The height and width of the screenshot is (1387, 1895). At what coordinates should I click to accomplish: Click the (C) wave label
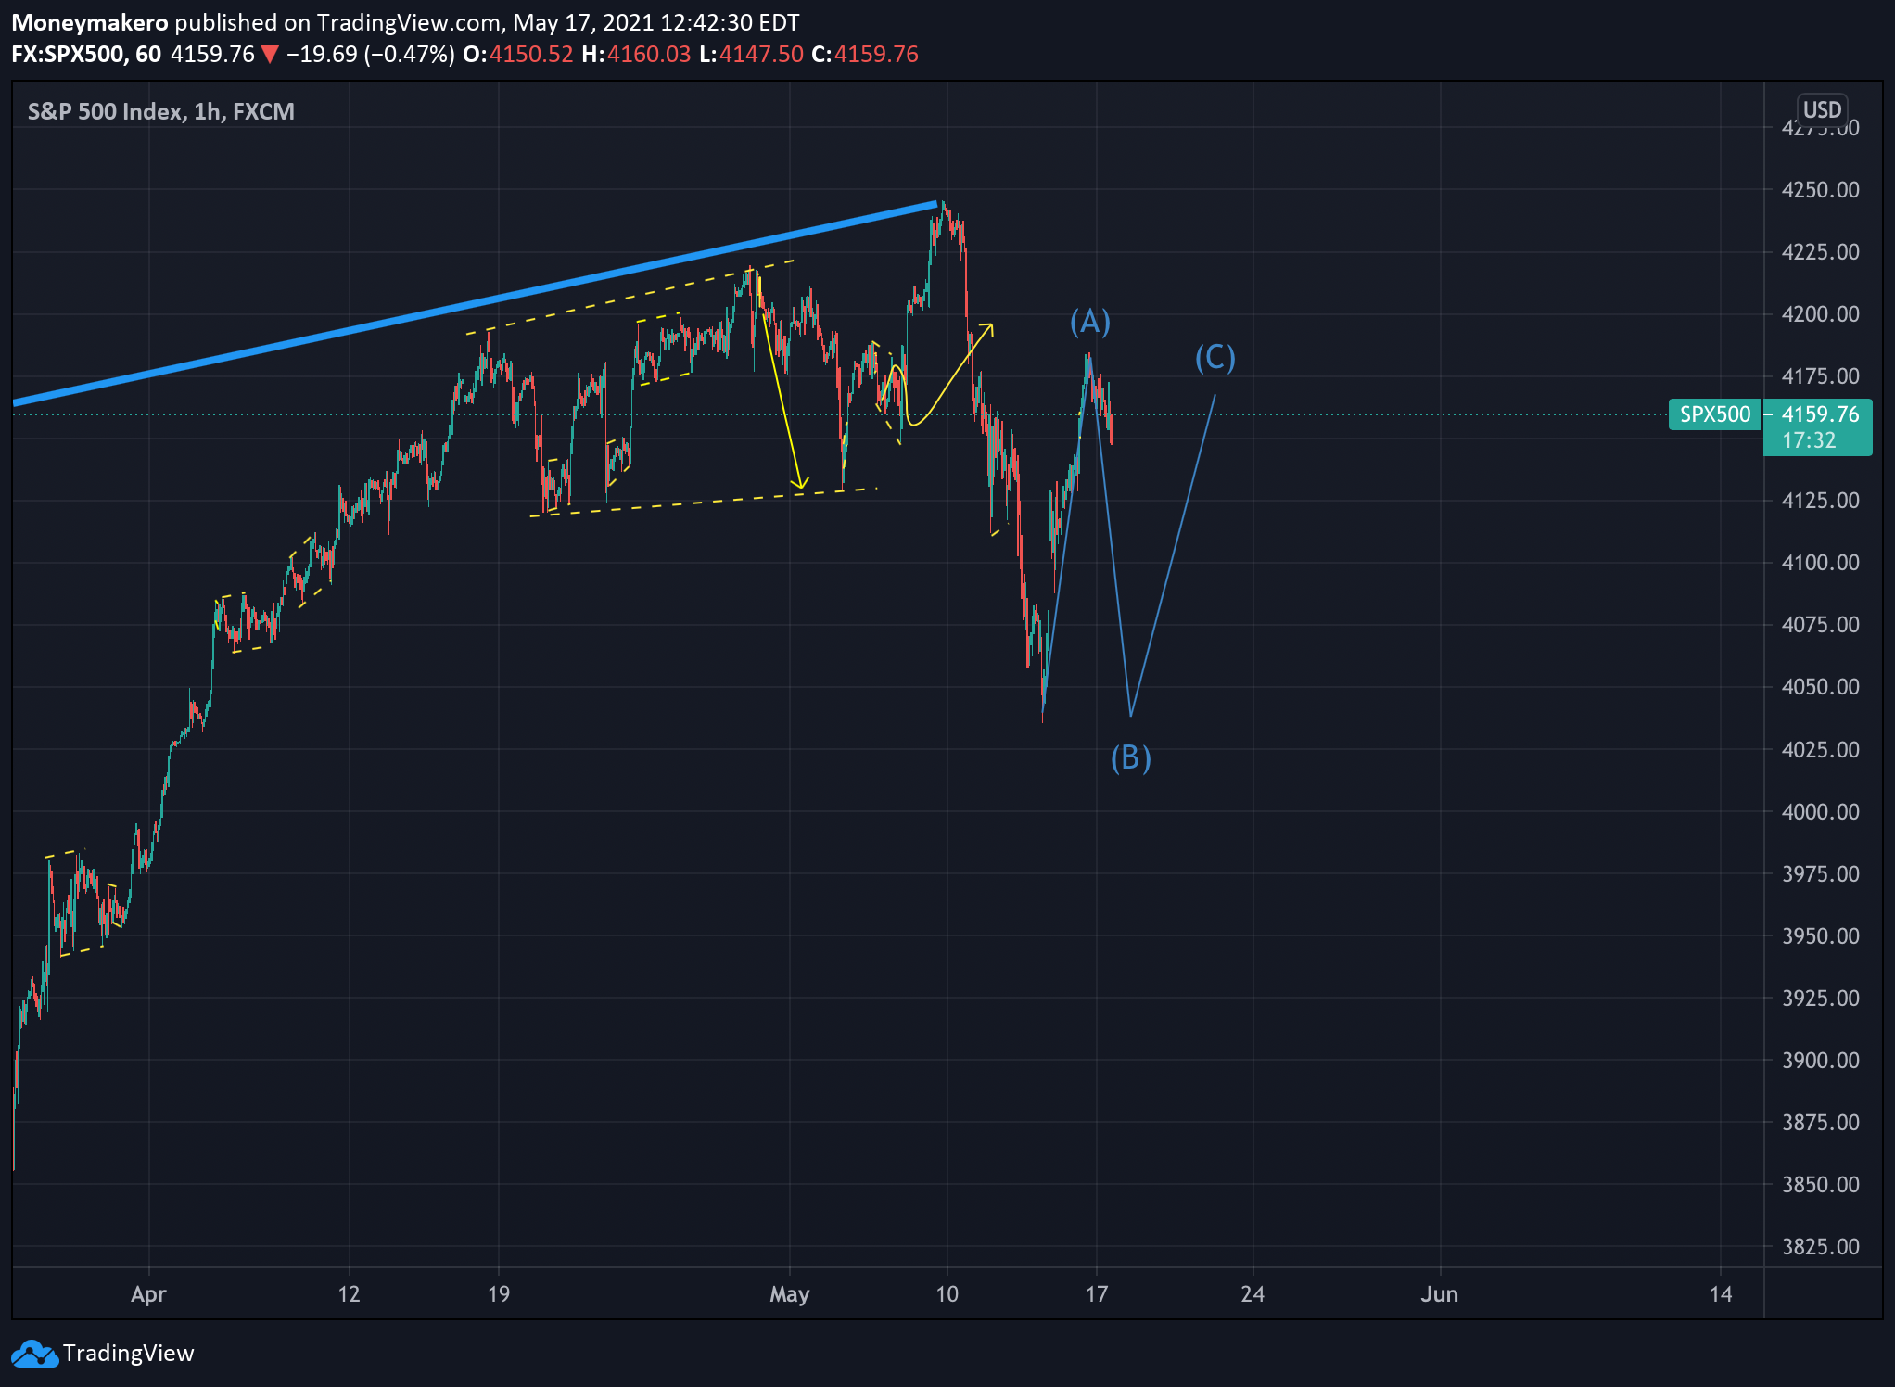point(1215,357)
